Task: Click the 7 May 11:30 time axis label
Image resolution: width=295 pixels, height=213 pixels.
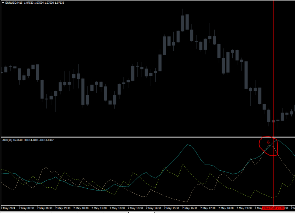Action: [x=99, y=208]
